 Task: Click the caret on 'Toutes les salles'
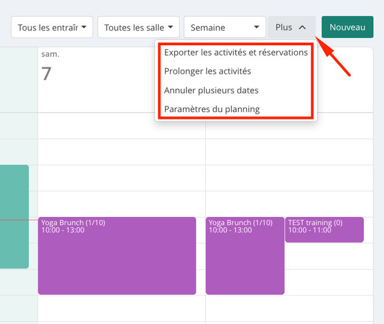click(x=170, y=27)
